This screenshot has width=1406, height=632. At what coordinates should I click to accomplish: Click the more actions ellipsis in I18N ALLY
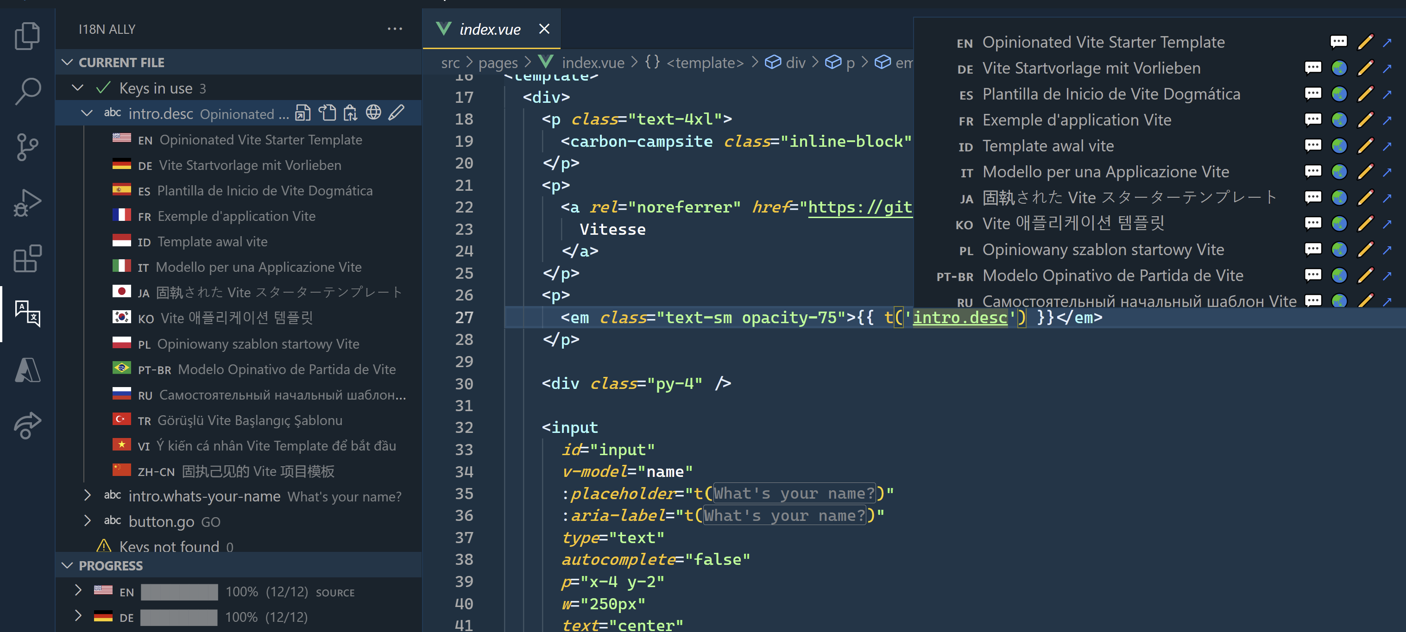(x=395, y=28)
